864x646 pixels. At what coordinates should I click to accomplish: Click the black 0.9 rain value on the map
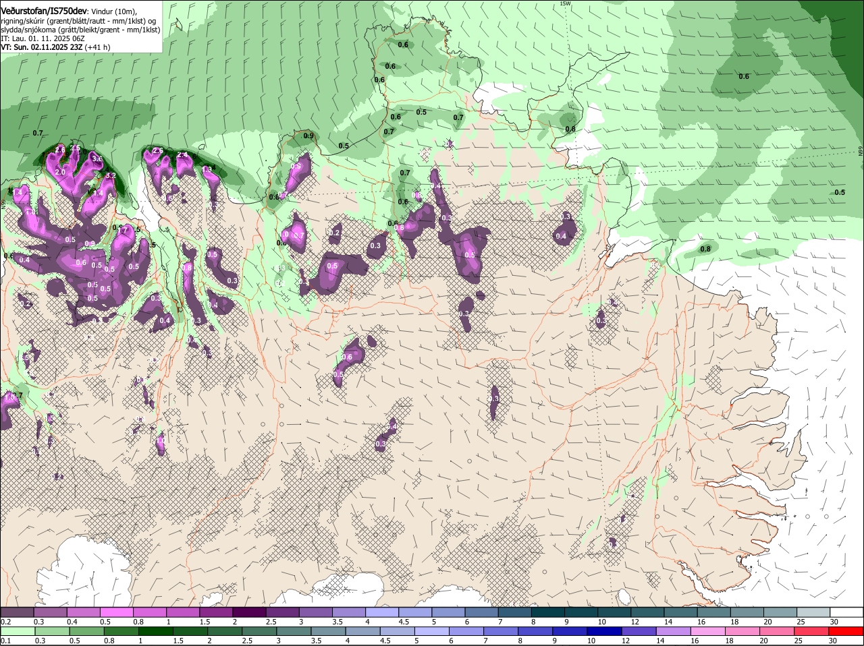pos(309,136)
